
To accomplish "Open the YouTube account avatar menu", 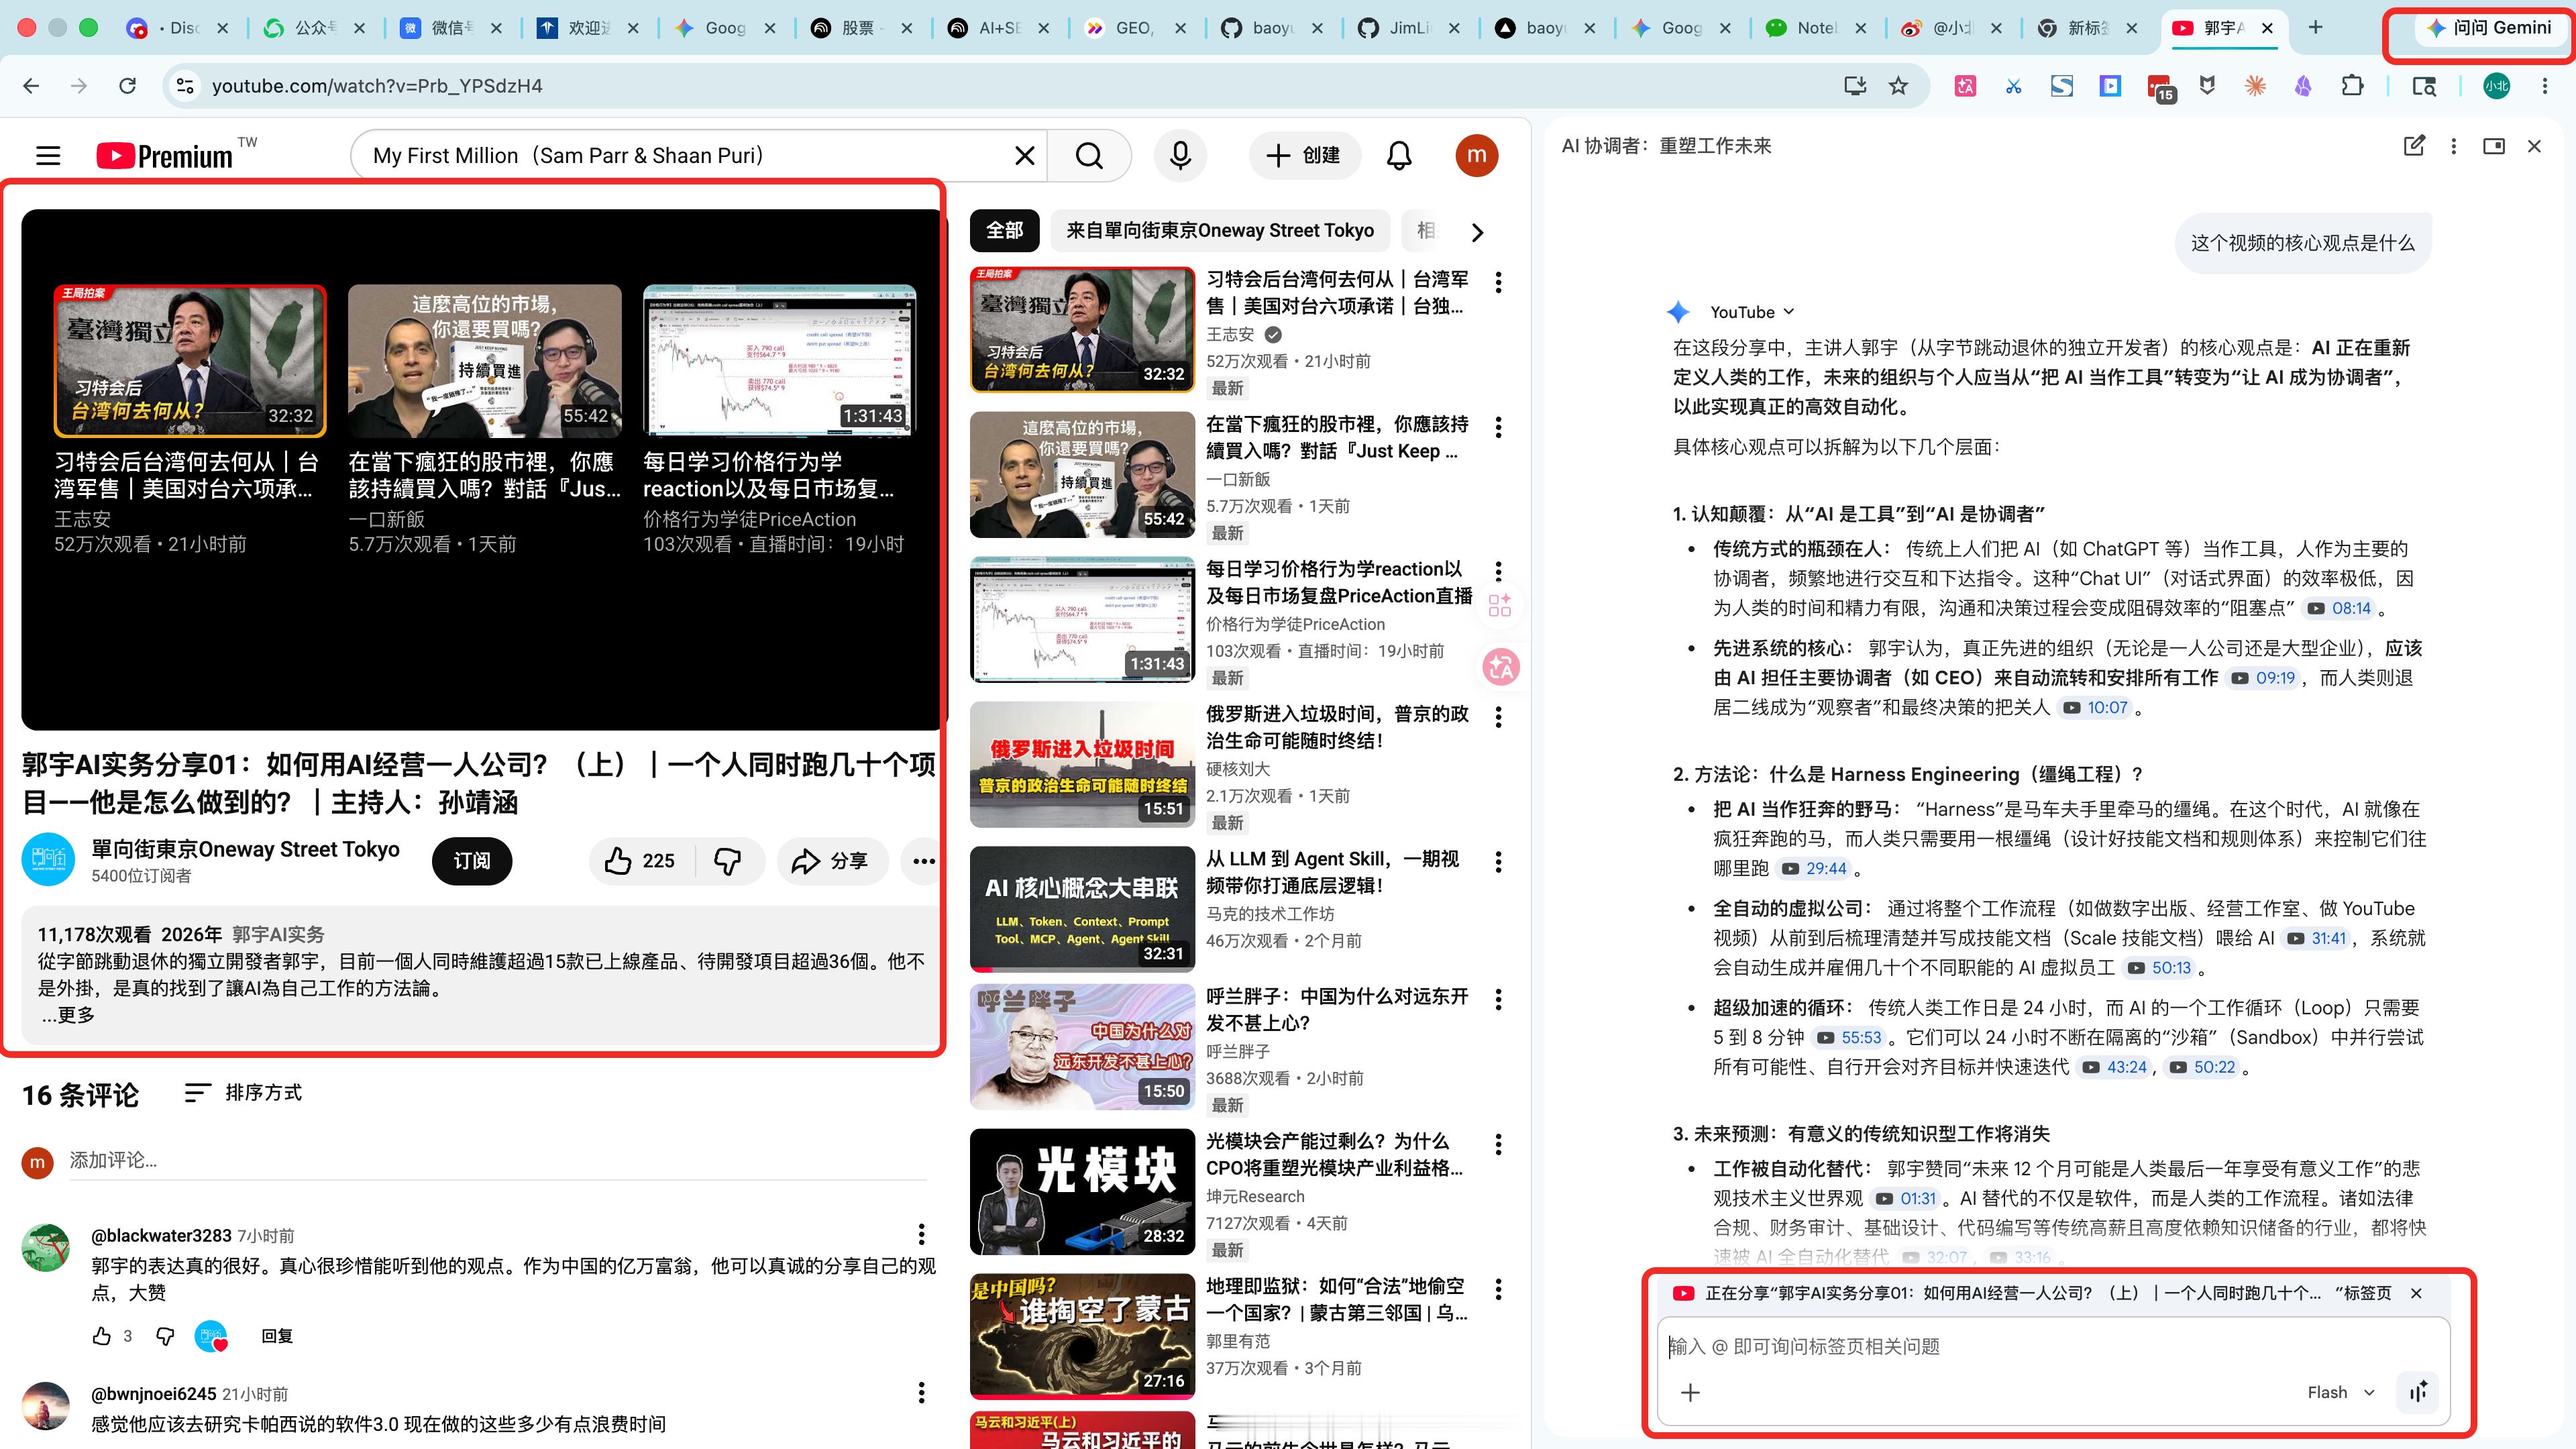I will click(1476, 155).
